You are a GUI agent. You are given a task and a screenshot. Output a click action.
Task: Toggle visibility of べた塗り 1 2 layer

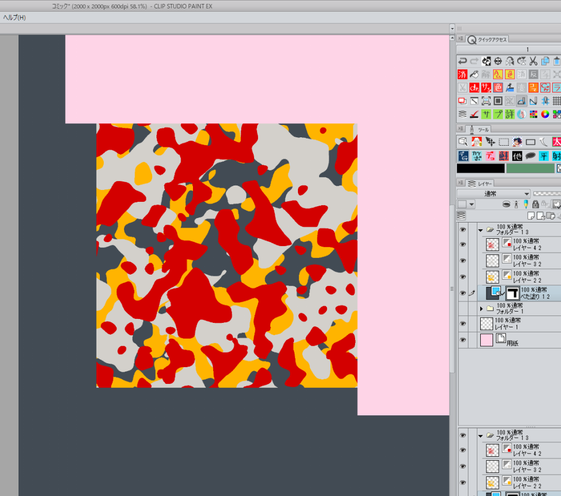[463, 293]
